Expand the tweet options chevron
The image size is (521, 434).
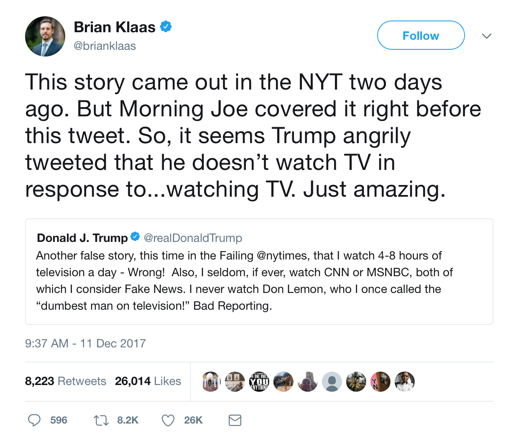pyautogui.click(x=486, y=36)
